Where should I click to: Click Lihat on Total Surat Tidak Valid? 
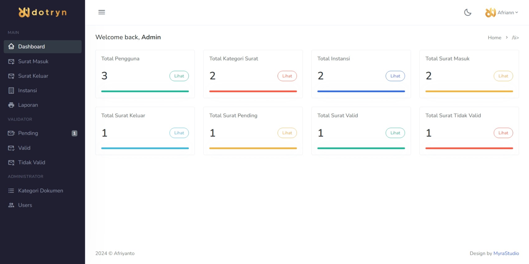(503, 133)
